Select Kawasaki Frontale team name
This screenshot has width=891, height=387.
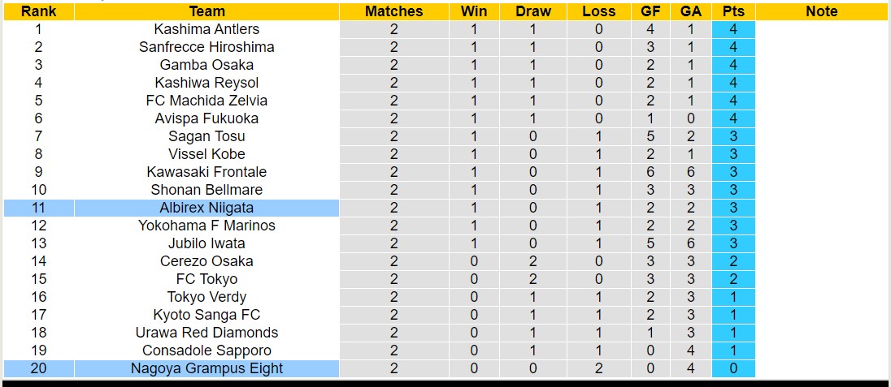(x=206, y=172)
